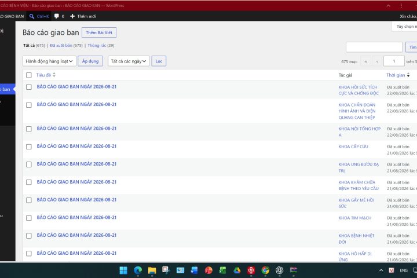Screen dimensions: 417x278
Task: Open Microsoft Edge from the taskbar
Action: pyautogui.click(x=138, y=270)
